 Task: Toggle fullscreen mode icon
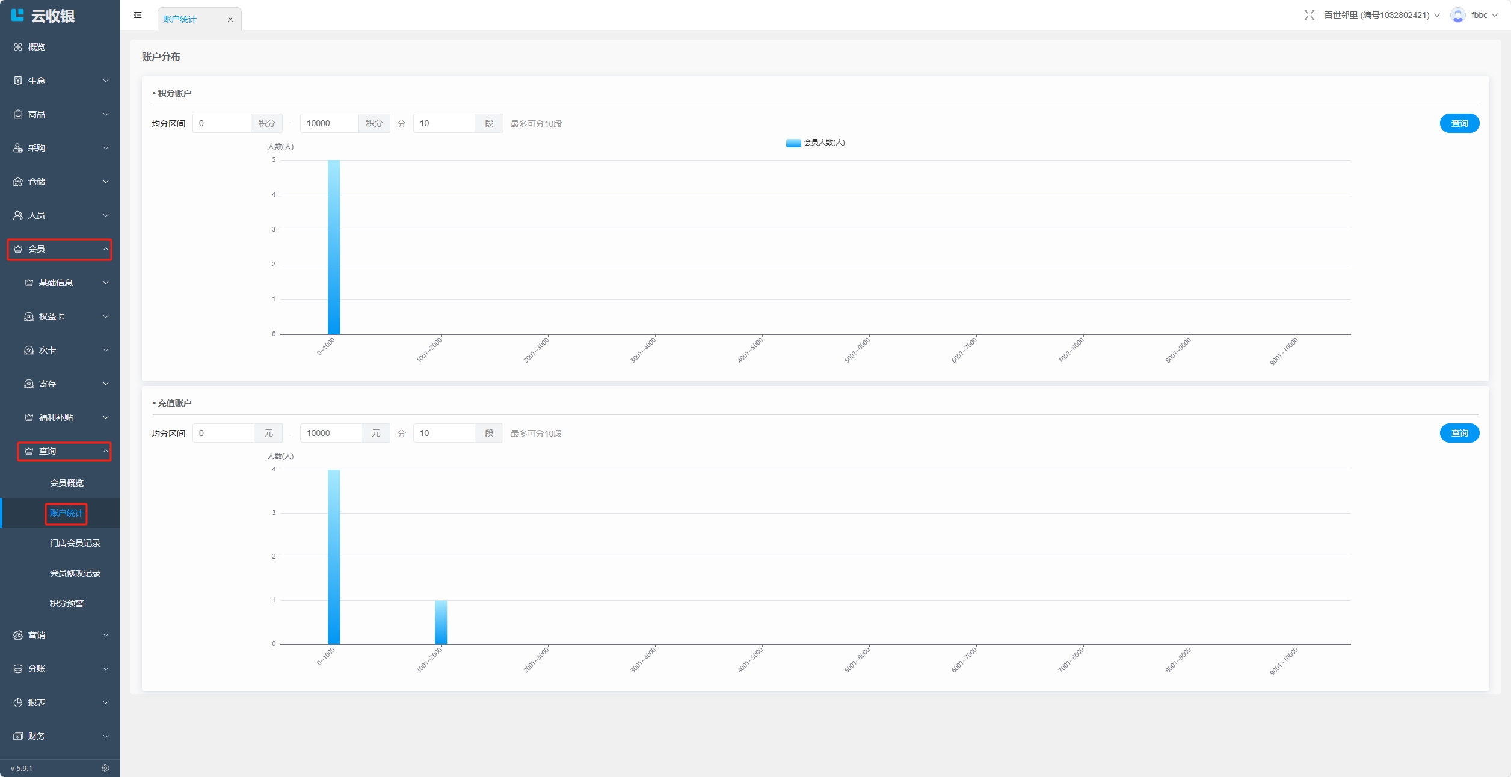pos(1309,15)
